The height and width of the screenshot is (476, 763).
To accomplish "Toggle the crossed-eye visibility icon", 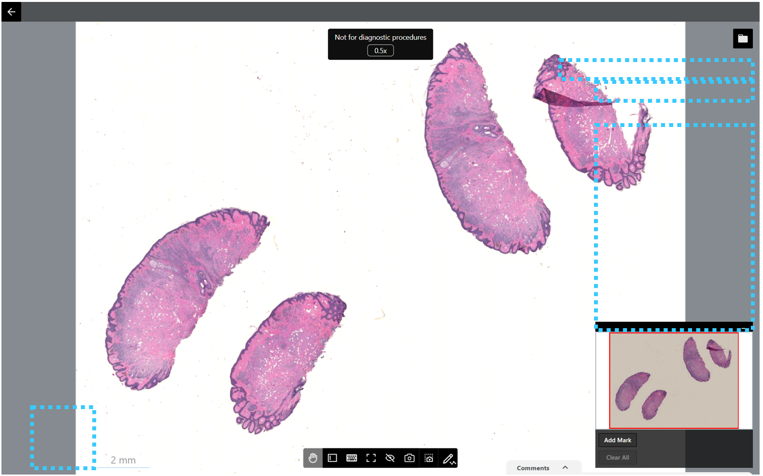I will pos(390,458).
